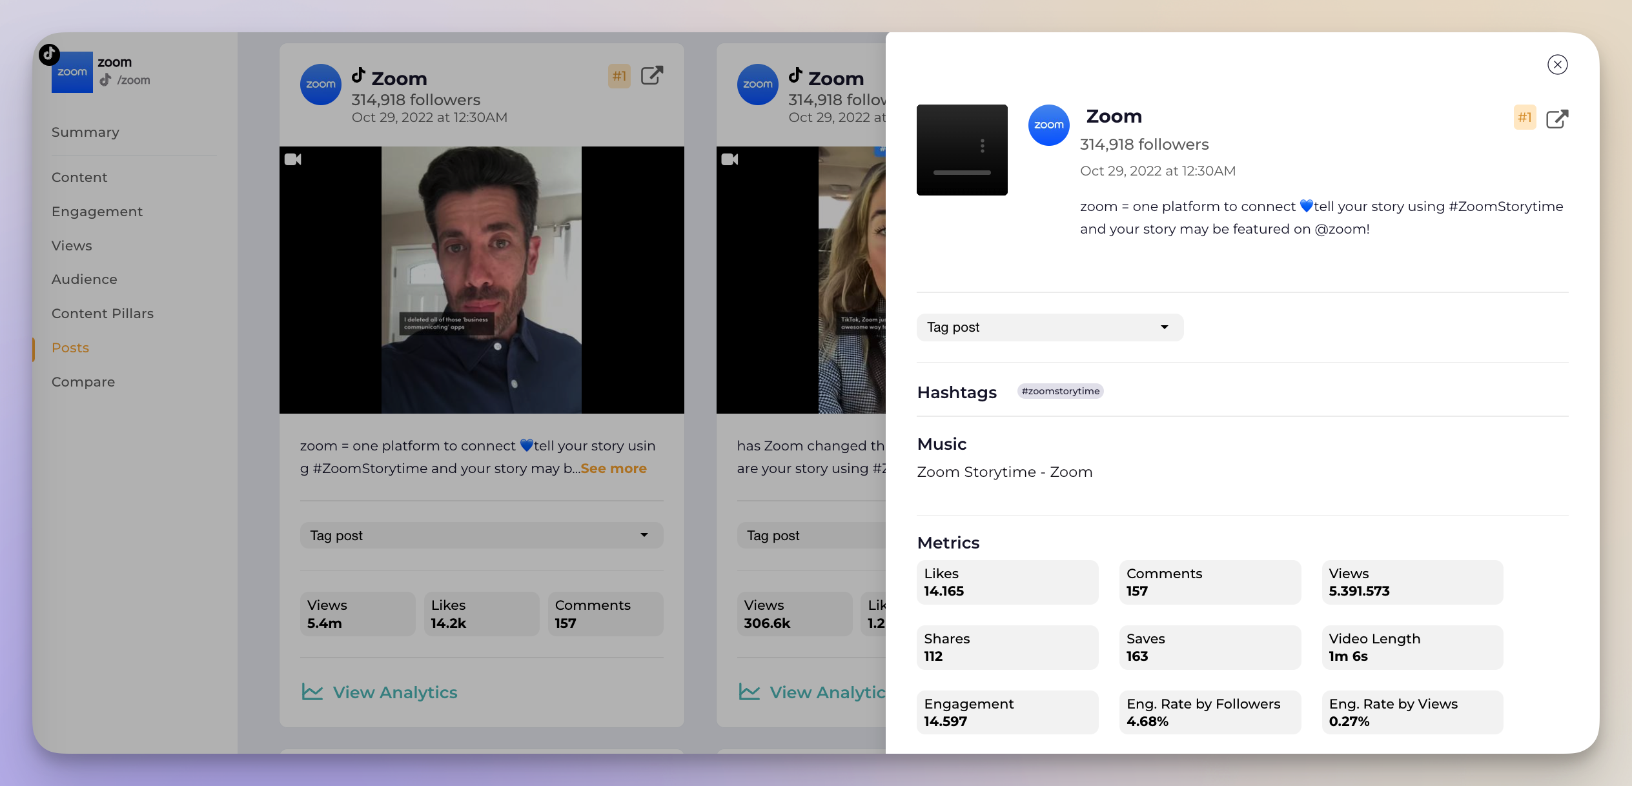Click the #1 rank badge in detail panel

tap(1525, 117)
